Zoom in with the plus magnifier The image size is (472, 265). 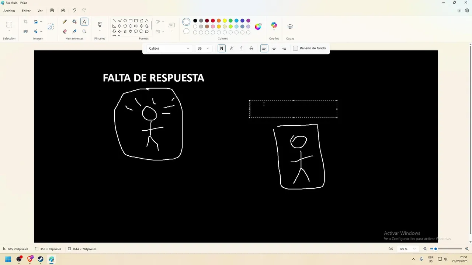(x=467, y=249)
